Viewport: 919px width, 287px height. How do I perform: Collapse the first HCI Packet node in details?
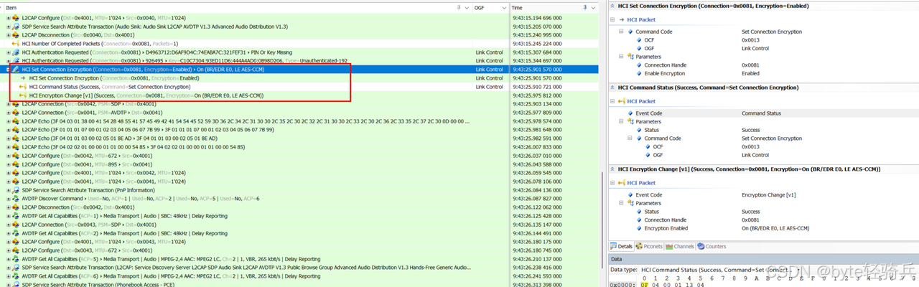pyautogui.click(x=612, y=19)
